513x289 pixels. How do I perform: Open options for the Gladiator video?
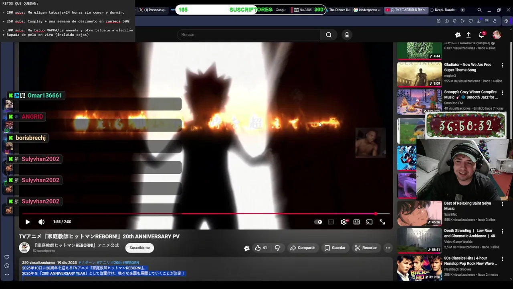pos(503,65)
